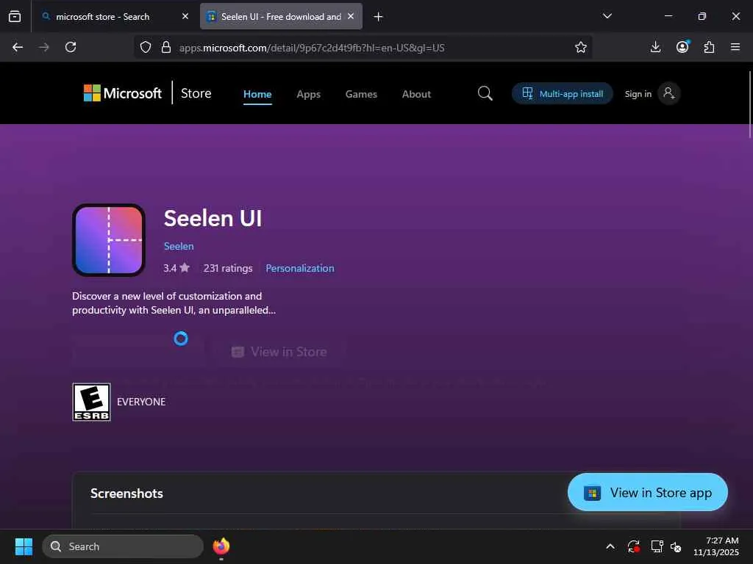The width and height of the screenshot is (753, 564).
Task: Click the floating View in Store app button
Action: tap(647, 493)
